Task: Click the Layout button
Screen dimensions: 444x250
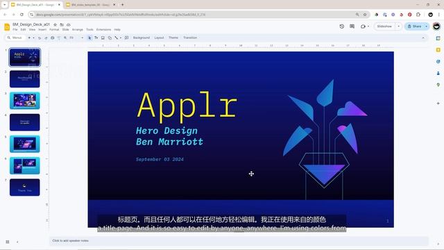Action: [159, 37]
